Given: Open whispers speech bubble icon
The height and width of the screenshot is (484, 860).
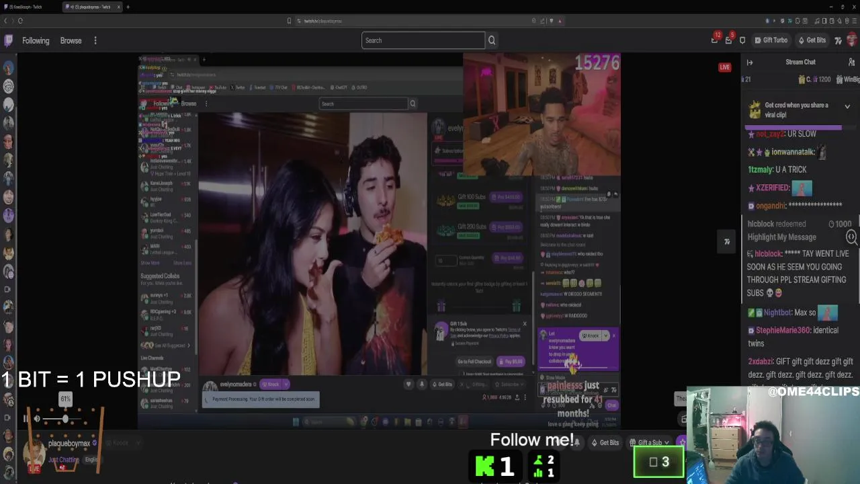Looking at the screenshot, I should 742,40.
